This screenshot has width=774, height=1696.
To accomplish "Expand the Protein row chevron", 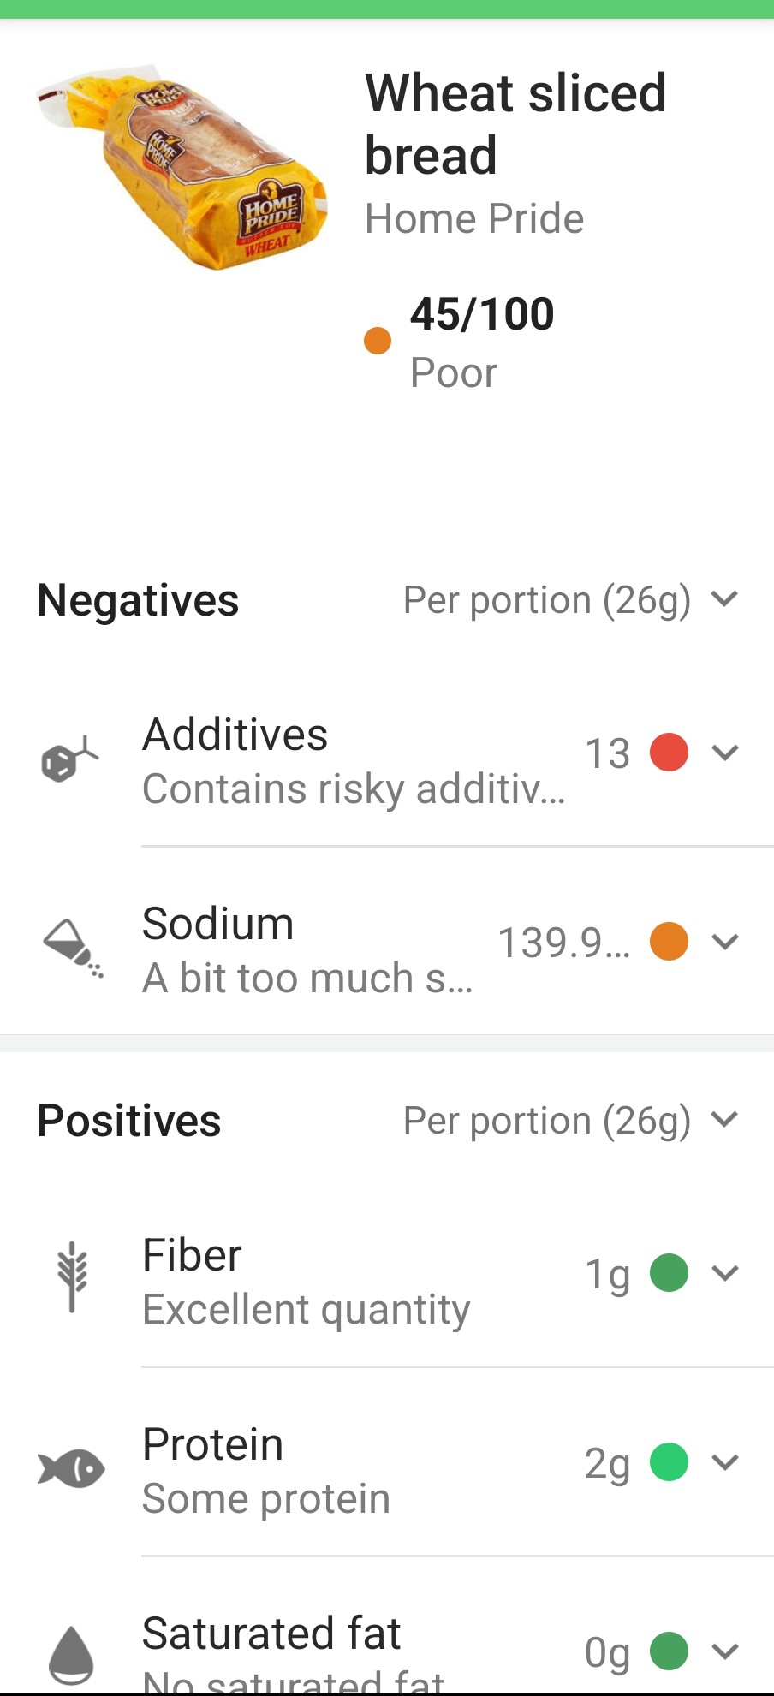I will (725, 1462).
